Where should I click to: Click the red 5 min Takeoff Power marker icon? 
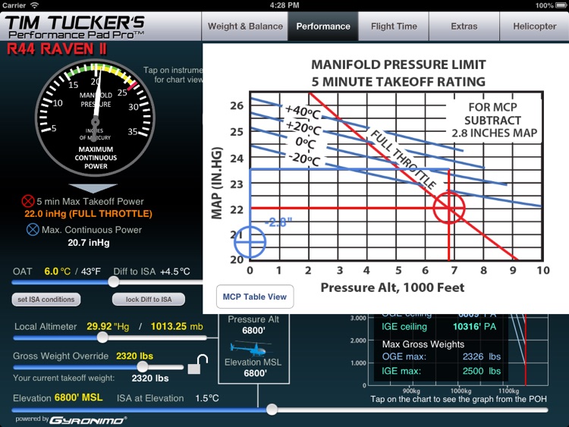(x=28, y=201)
